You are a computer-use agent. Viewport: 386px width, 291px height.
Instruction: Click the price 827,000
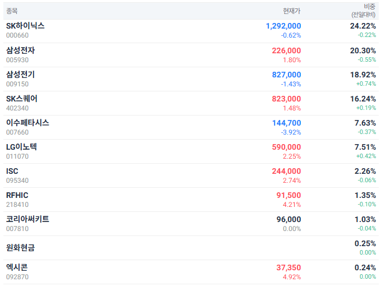click(286, 75)
